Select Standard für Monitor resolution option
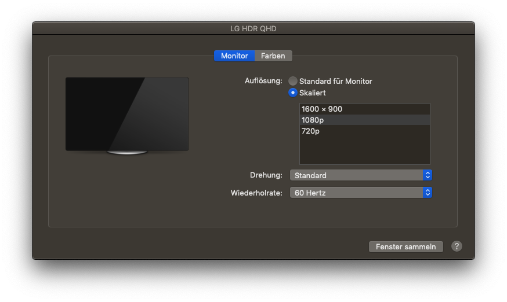The height and width of the screenshot is (302, 507). click(292, 81)
